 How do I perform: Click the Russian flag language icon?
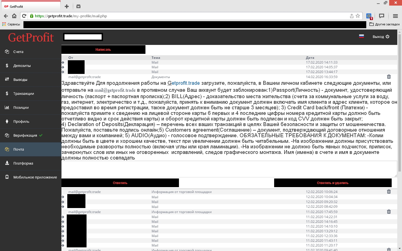[x=362, y=36]
